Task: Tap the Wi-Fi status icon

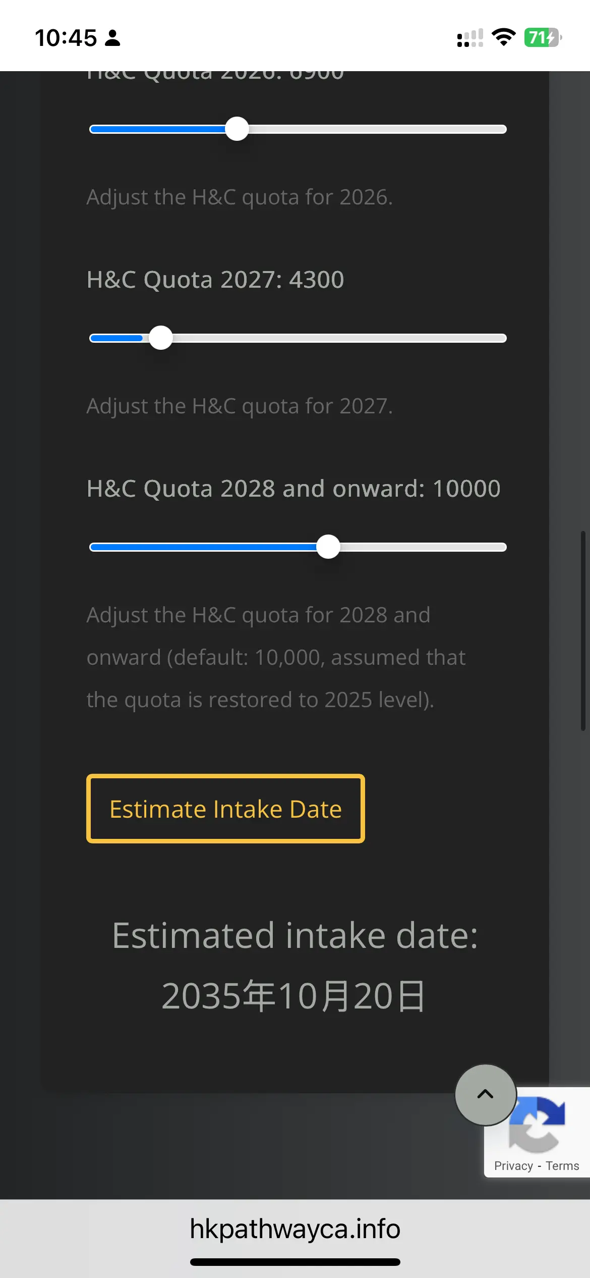Action: pyautogui.click(x=503, y=37)
